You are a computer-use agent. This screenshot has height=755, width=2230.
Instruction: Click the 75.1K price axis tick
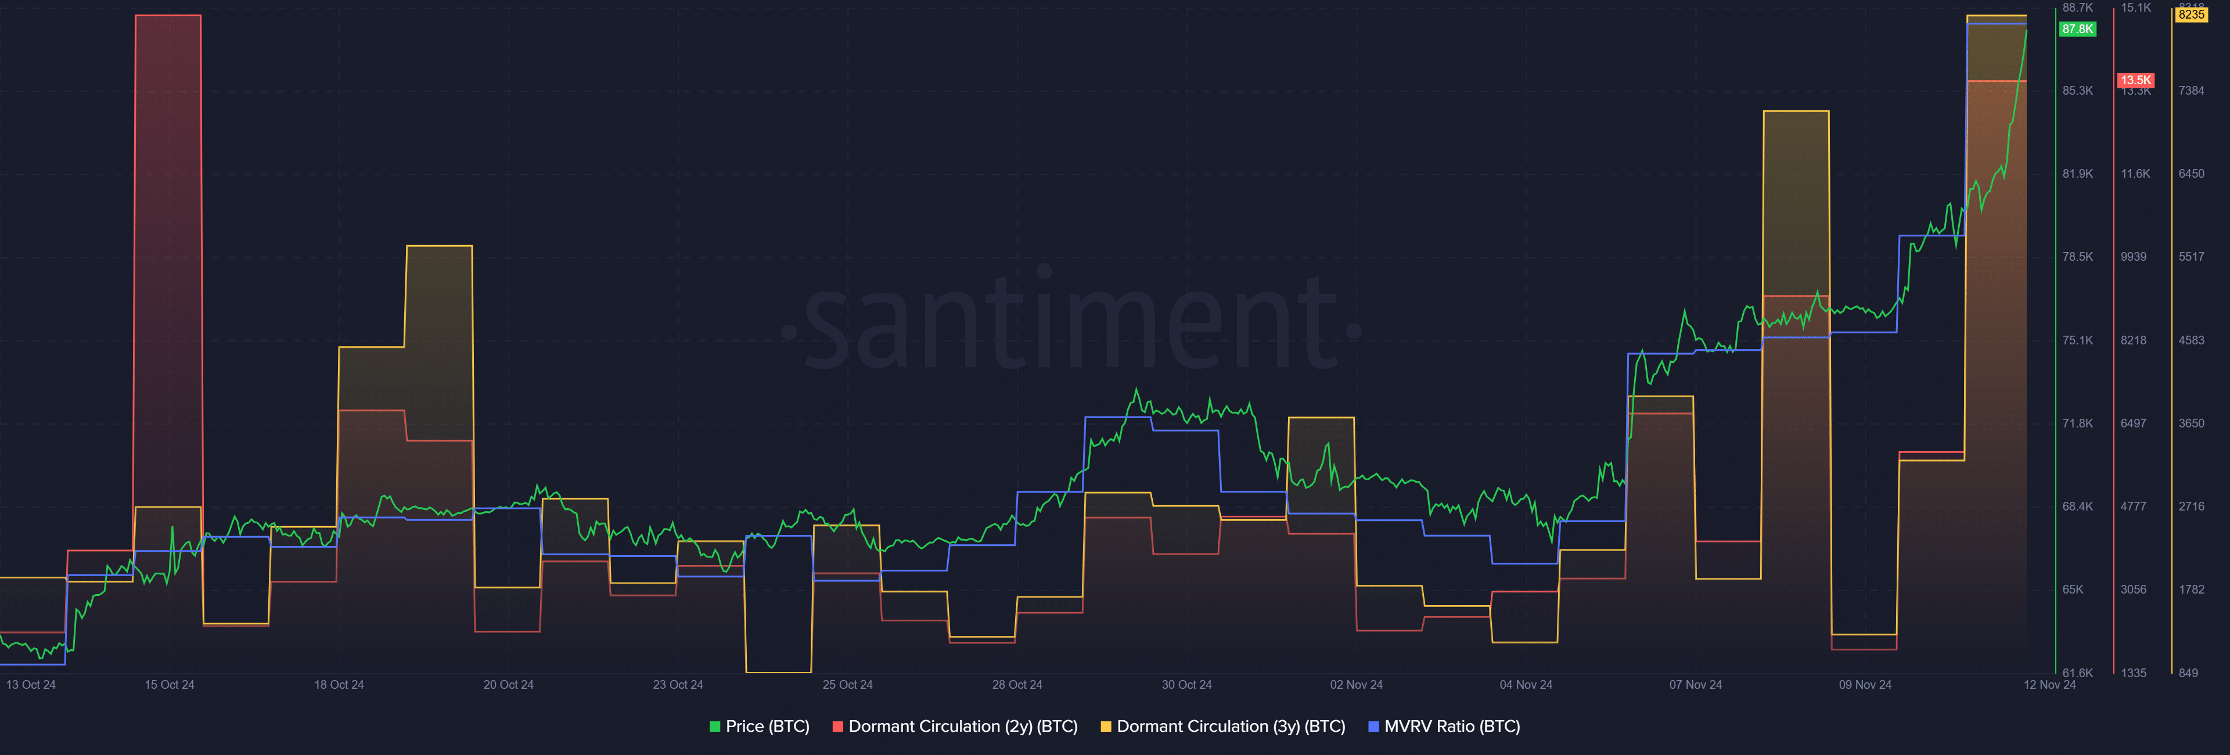[x=2077, y=340]
